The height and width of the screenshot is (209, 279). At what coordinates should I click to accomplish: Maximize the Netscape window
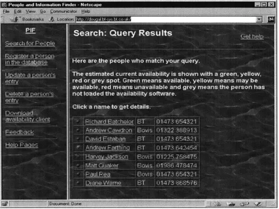pyautogui.click(x=264, y=4)
